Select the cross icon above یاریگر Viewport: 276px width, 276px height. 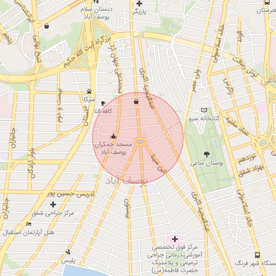(139, 3)
